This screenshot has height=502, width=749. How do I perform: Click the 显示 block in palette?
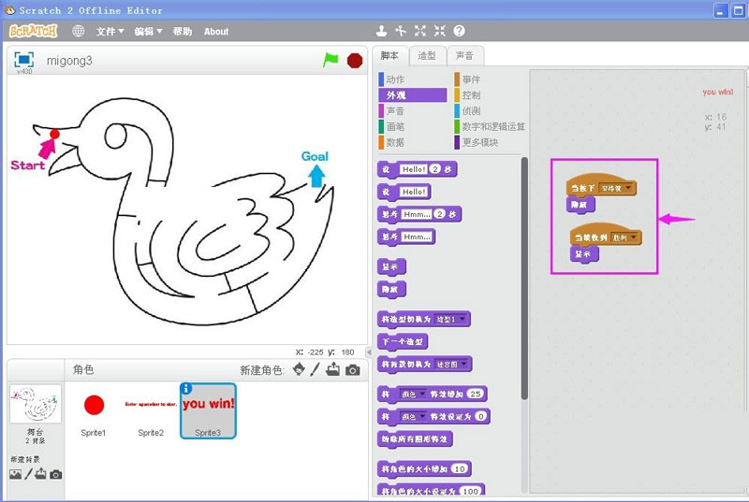click(391, 267)
